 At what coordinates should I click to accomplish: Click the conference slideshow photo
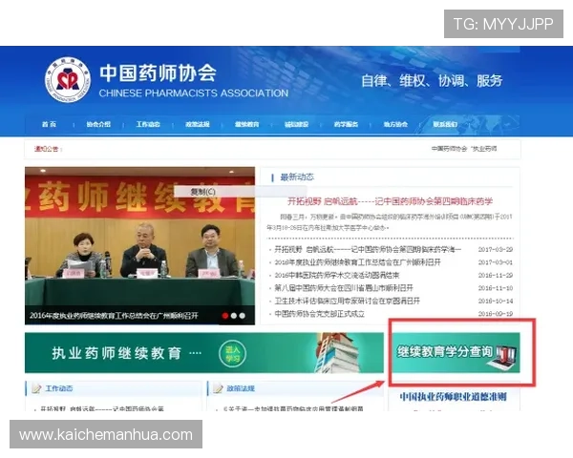[x=140, y=245]
